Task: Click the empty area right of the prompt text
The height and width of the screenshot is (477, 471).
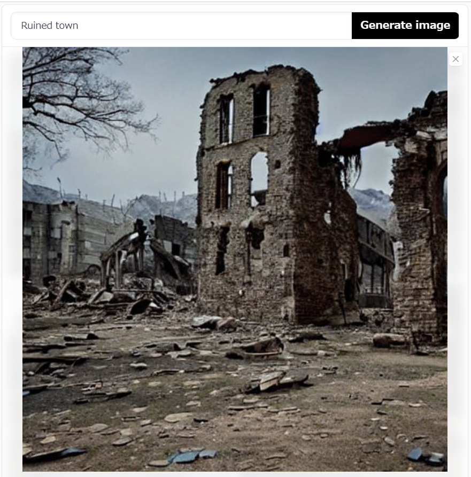Action: [x=213, y=26]
